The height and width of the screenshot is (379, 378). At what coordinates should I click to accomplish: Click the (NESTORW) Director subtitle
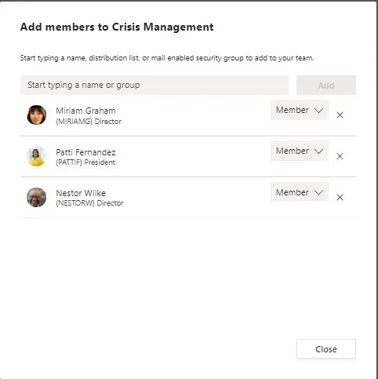click(x=89, y=203)
